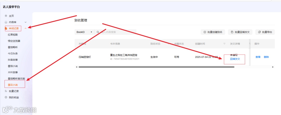The height and width of the screenshot is (115, 281).
Task: Select 蛋花小说 submenu item
Action: 13,85
